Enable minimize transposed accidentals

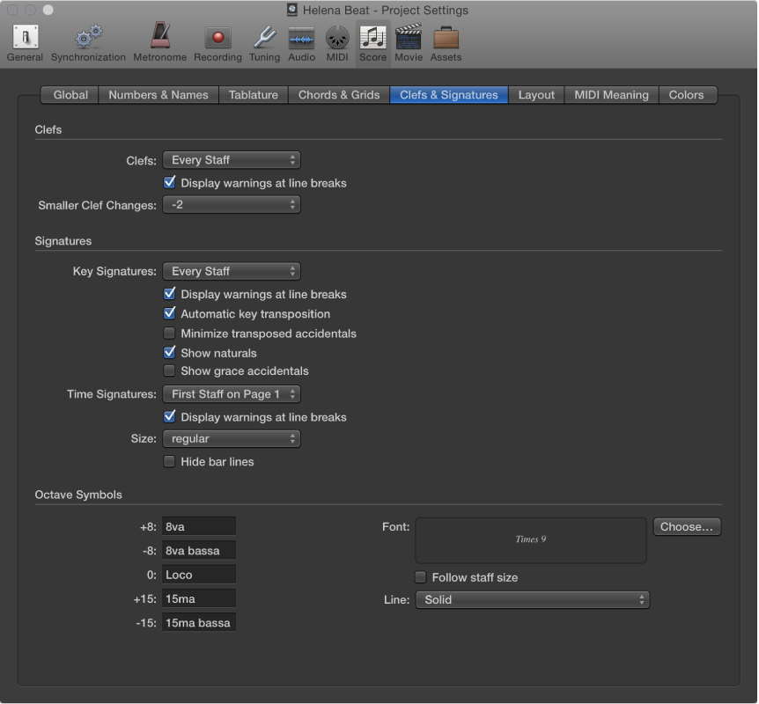click(169, 334)
